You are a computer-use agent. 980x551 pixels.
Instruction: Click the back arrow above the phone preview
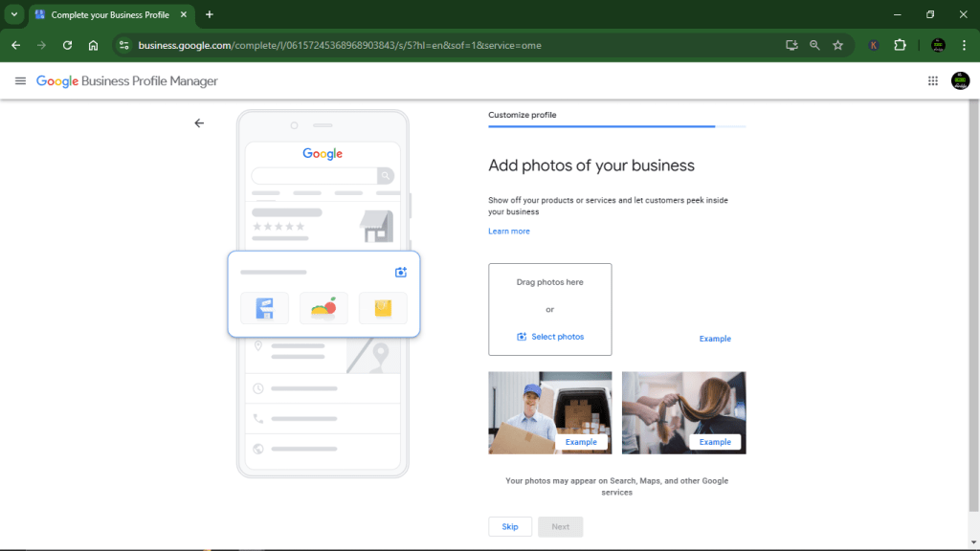click(x=199, y=122)
